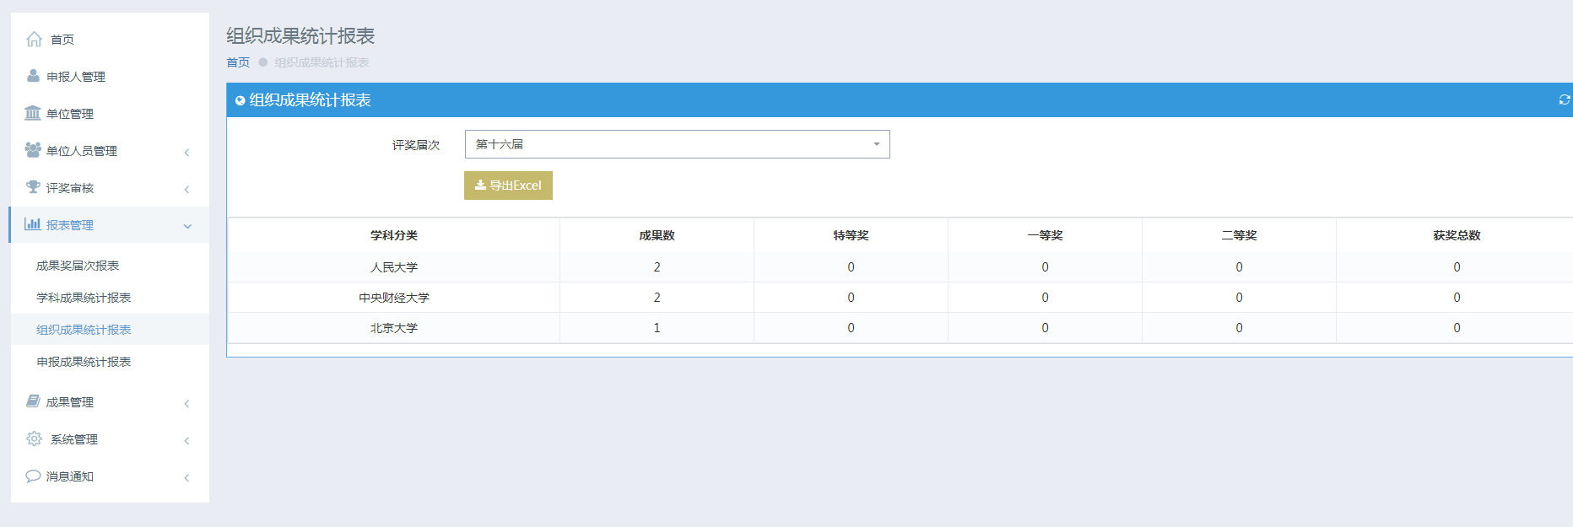Click 成果数 value for 人民大学

[x=657, y=267]
